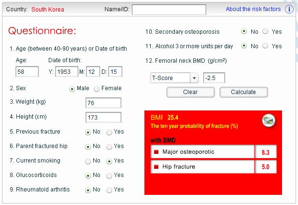Click the Questionnaire heading
The height and width of the screenshot is (205, 298).
click(x=42, y=31)
